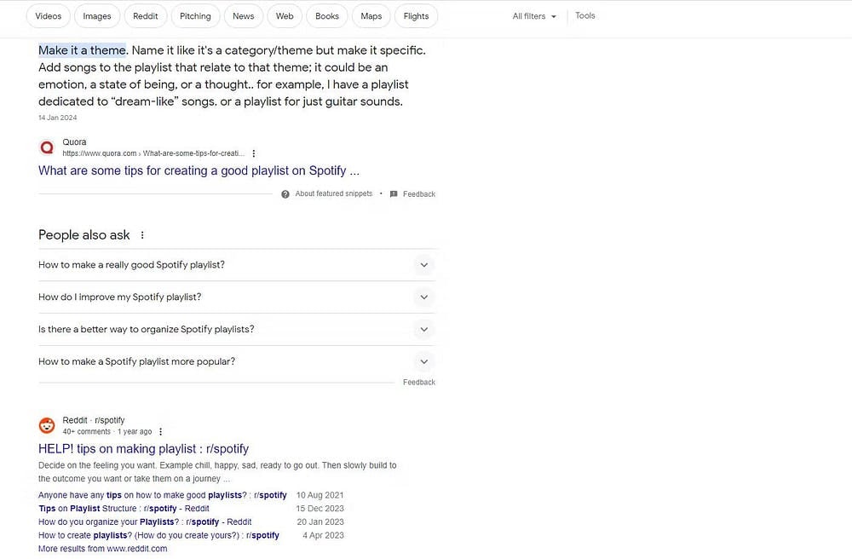The image size is (852, 559).
Task: Switch to Videos search tab
Action: click(49, 16)
